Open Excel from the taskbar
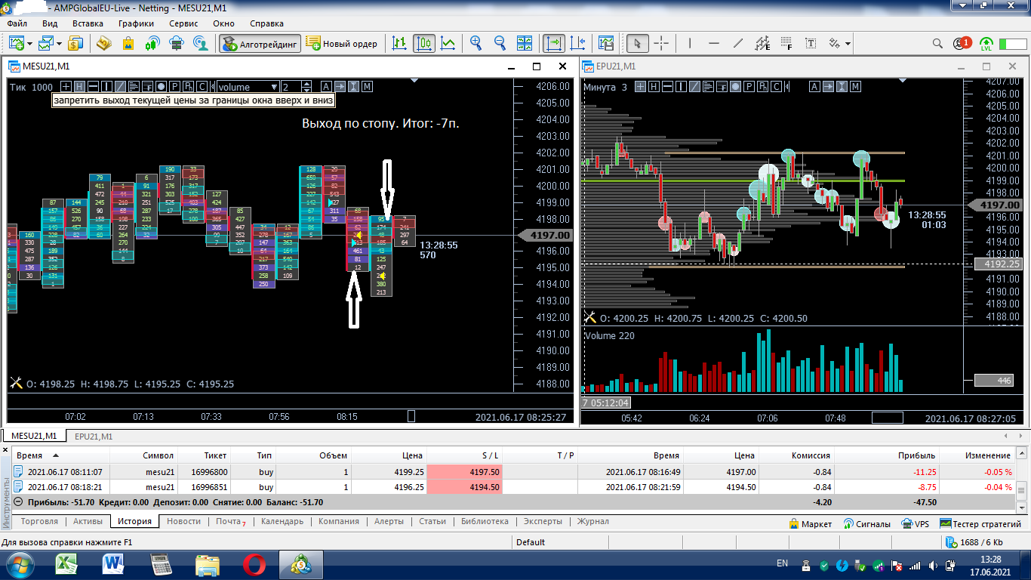Viewport: 1031px width, 580px height. coord(68,563)
